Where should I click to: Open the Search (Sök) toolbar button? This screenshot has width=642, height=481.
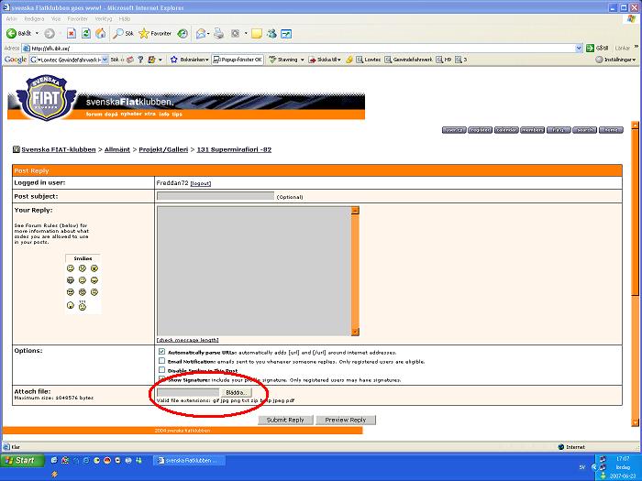[x=123, y=33]
